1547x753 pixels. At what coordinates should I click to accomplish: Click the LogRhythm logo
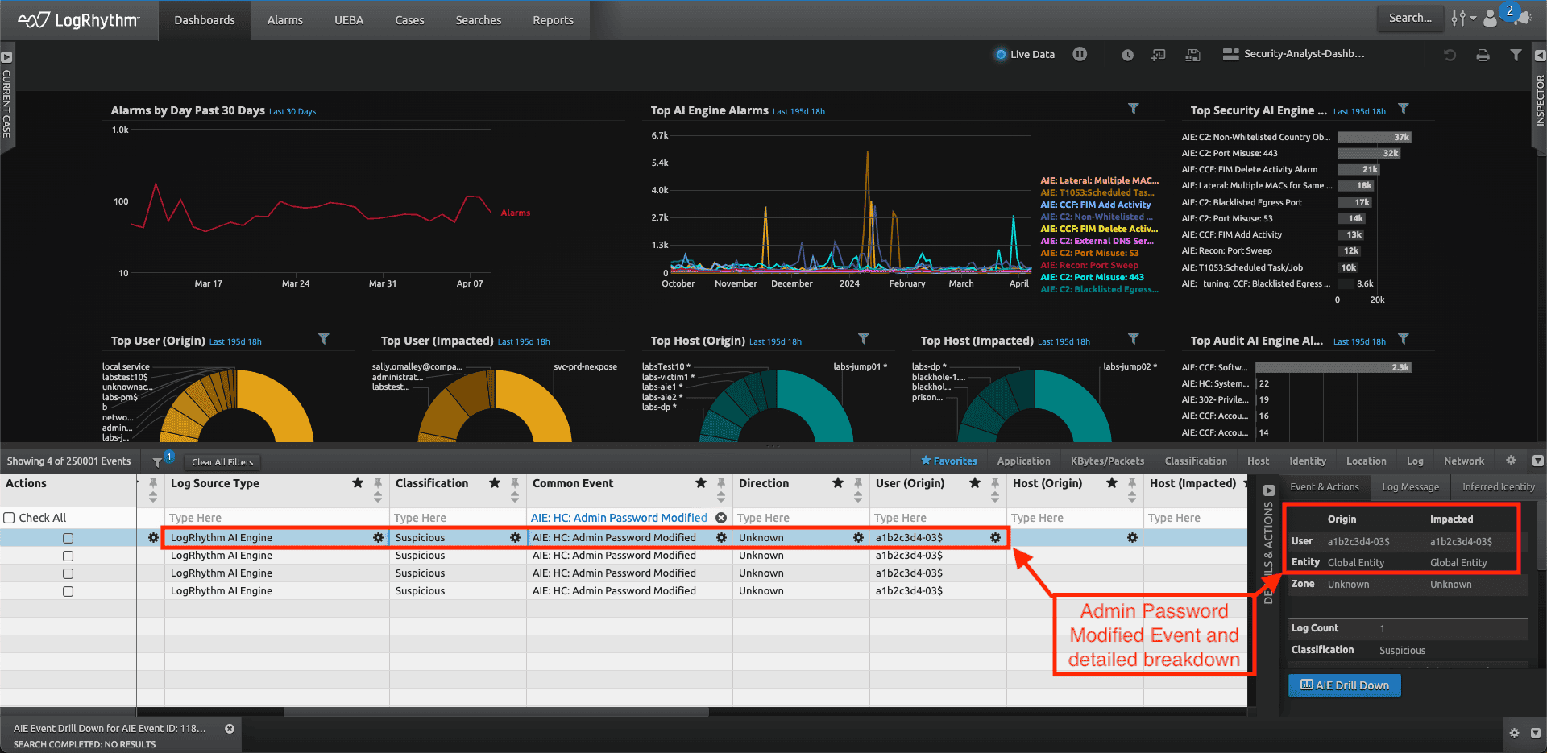point(78,19)
